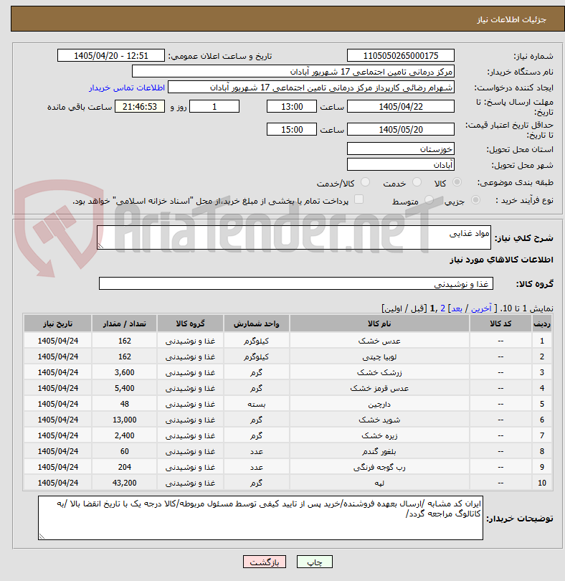Click the remaining time field 21:46:53
The image size is (565, 581).
click(x=140, y=106)
